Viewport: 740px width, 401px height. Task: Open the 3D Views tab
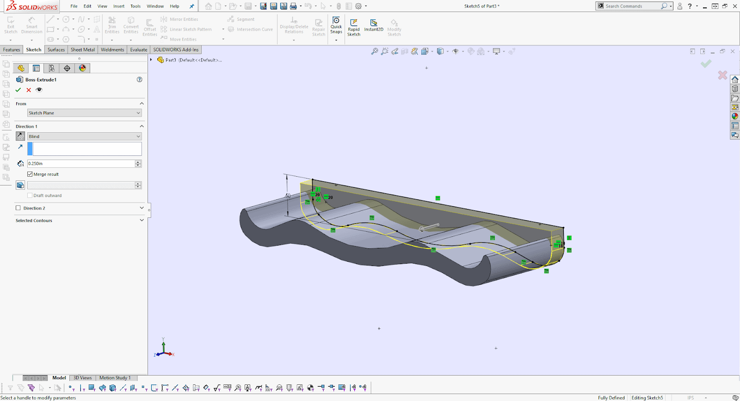click(x=83, y=378)
